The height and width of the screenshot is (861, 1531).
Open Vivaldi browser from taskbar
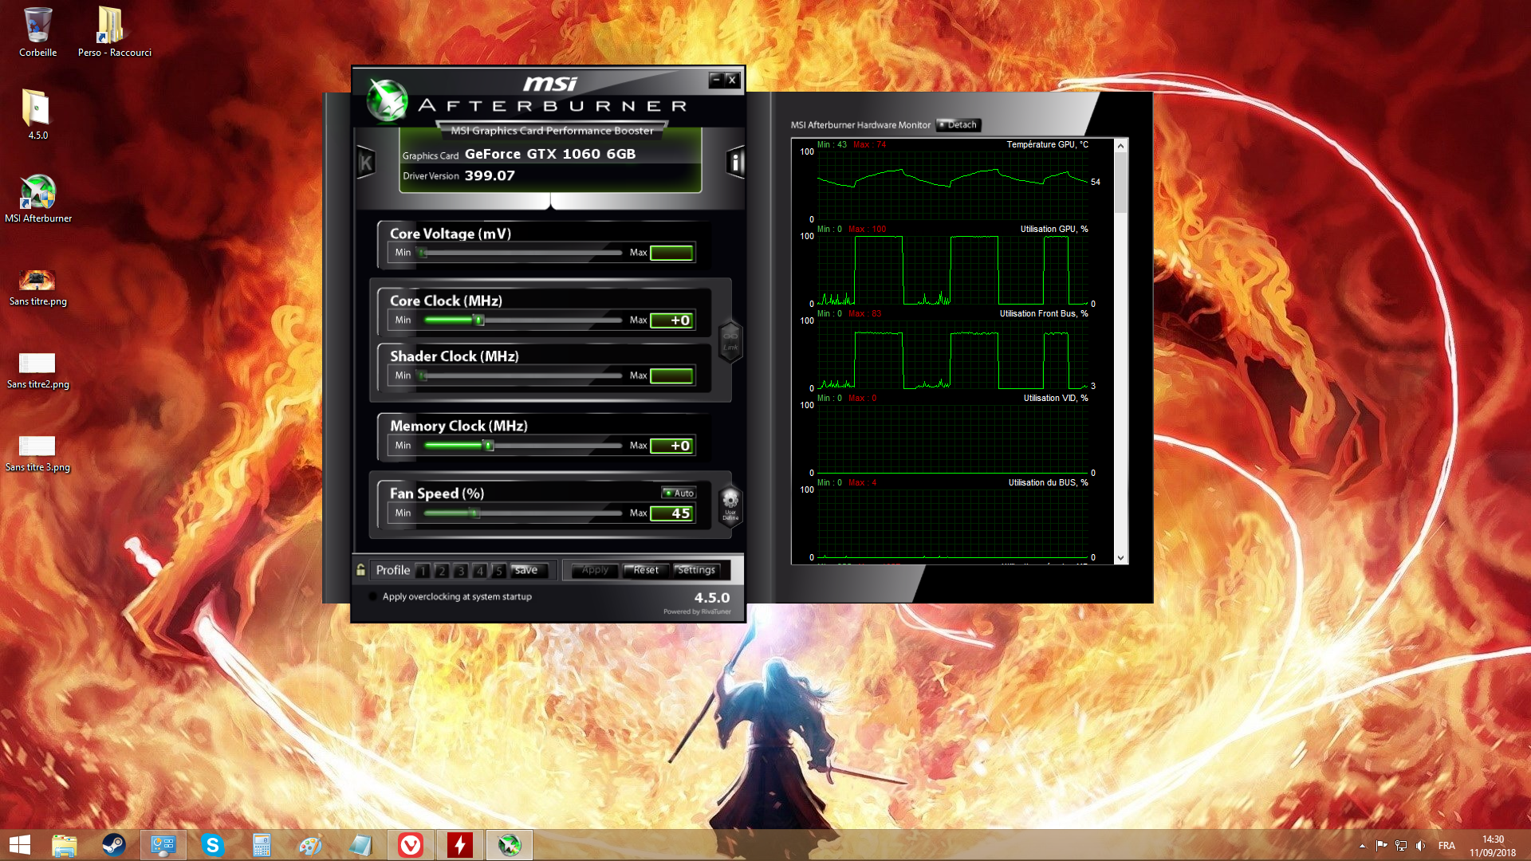tap(411, 844)
